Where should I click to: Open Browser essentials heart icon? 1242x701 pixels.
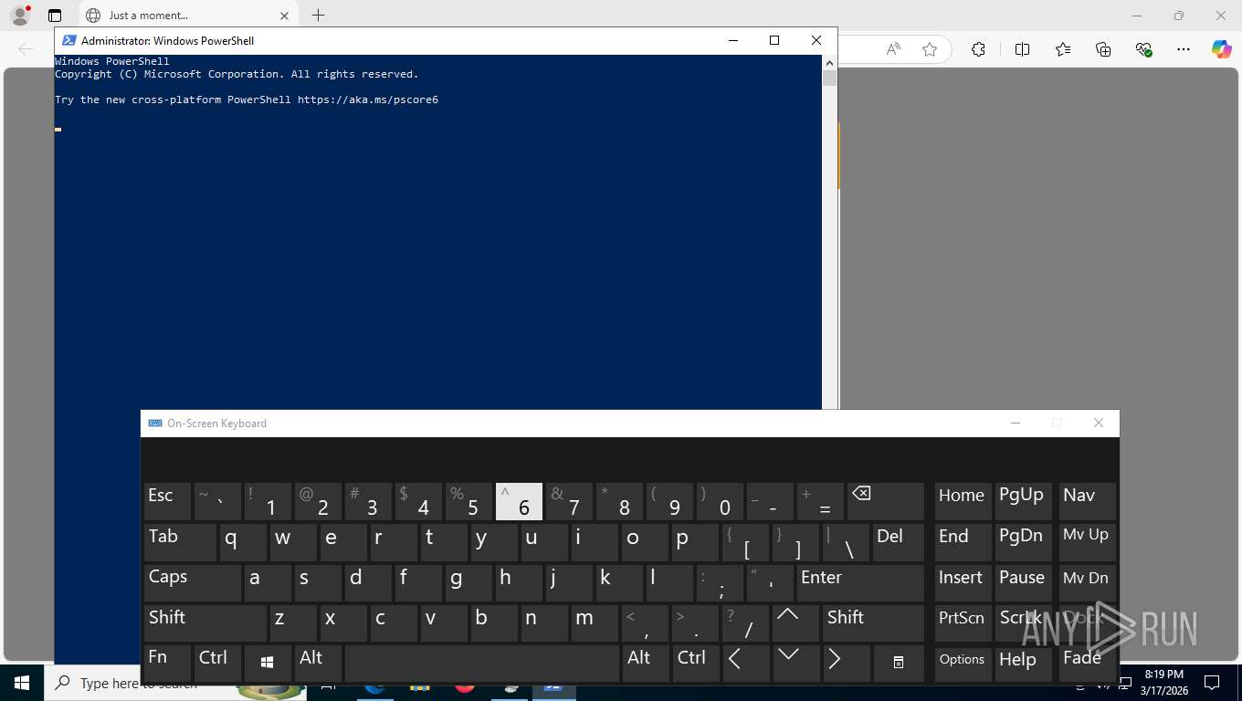click(x=1143, y=49)
